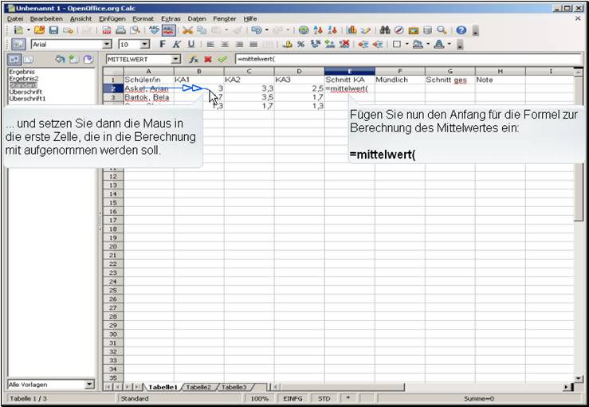Expand the Arial font name dropdown
The image size is (589, 407).
(x=108, y=45)
